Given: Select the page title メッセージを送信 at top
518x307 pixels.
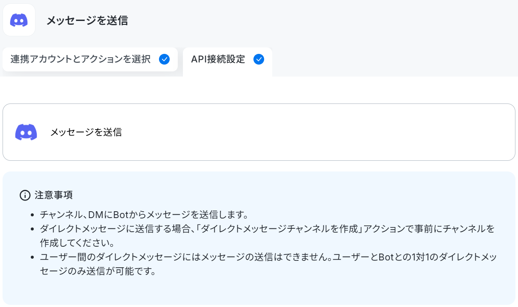Looking at the screenshot, I should coord(87,20).
